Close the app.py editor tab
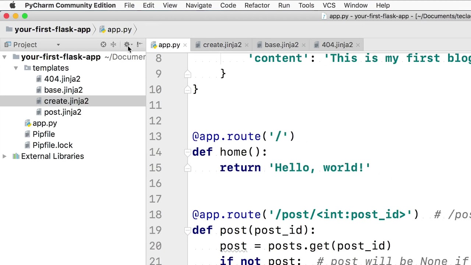 pyautogui.click(x=185, y=45)
